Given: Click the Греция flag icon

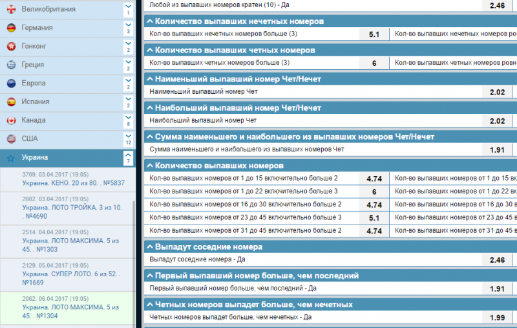Looking at the screenshot, I should pyautogui.click(x=11, y=65).
